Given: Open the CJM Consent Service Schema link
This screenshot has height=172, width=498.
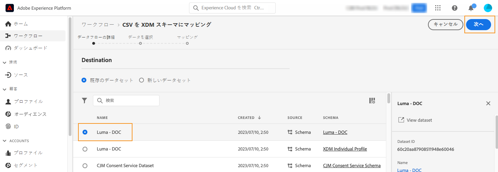Looking at the screenshot, I should (352, 165).
